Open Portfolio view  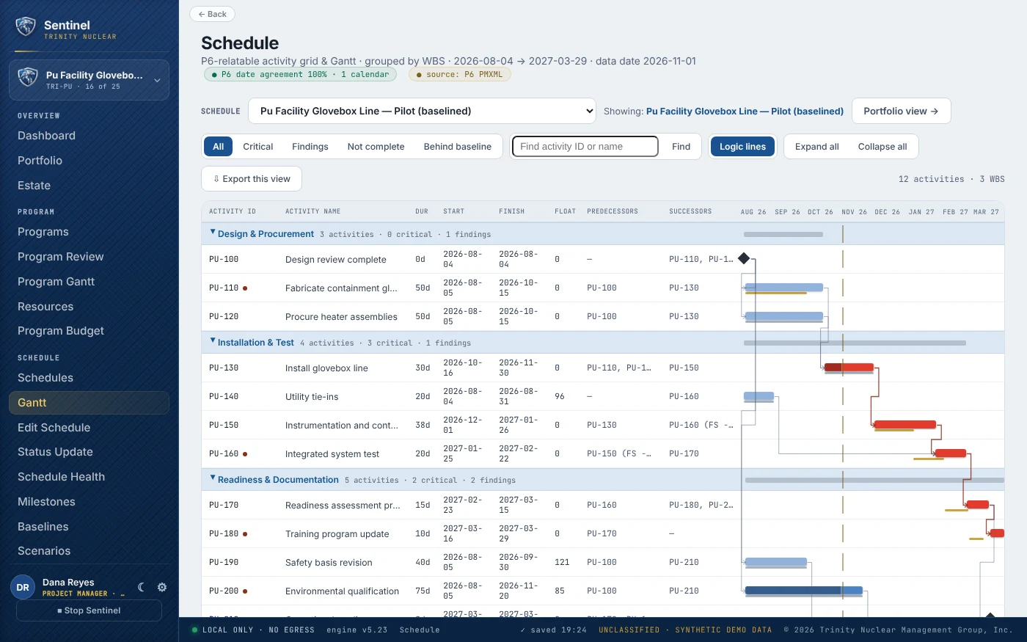pos(901,112)
